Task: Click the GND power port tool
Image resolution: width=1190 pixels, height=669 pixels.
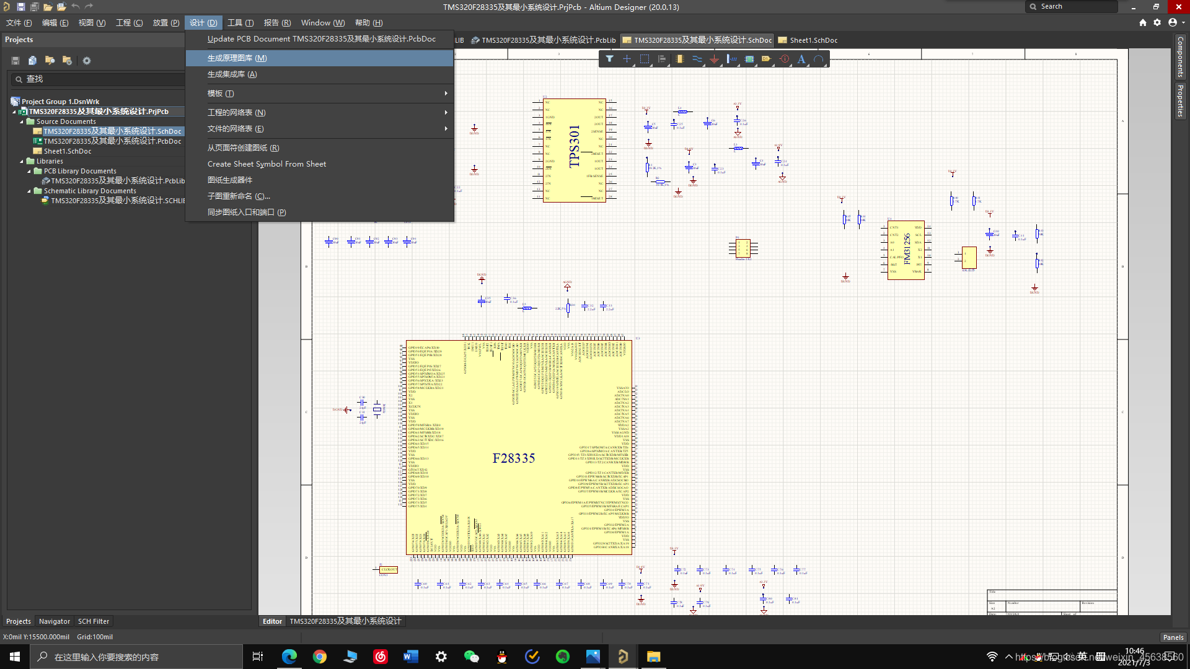Action: pyautogui.click(x=715, y=59)
